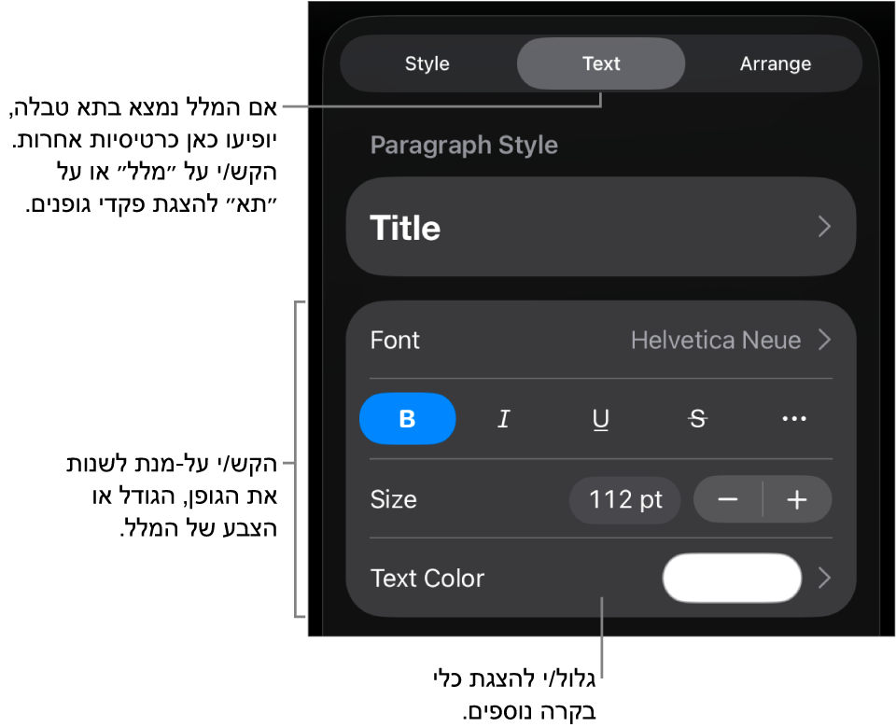This screenshot has height=727, width=896.
Task: Open the Title paragraph style chooser
Action: (600, 227)
